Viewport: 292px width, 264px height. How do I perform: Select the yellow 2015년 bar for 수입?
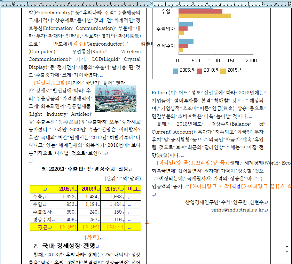(205, 16)
